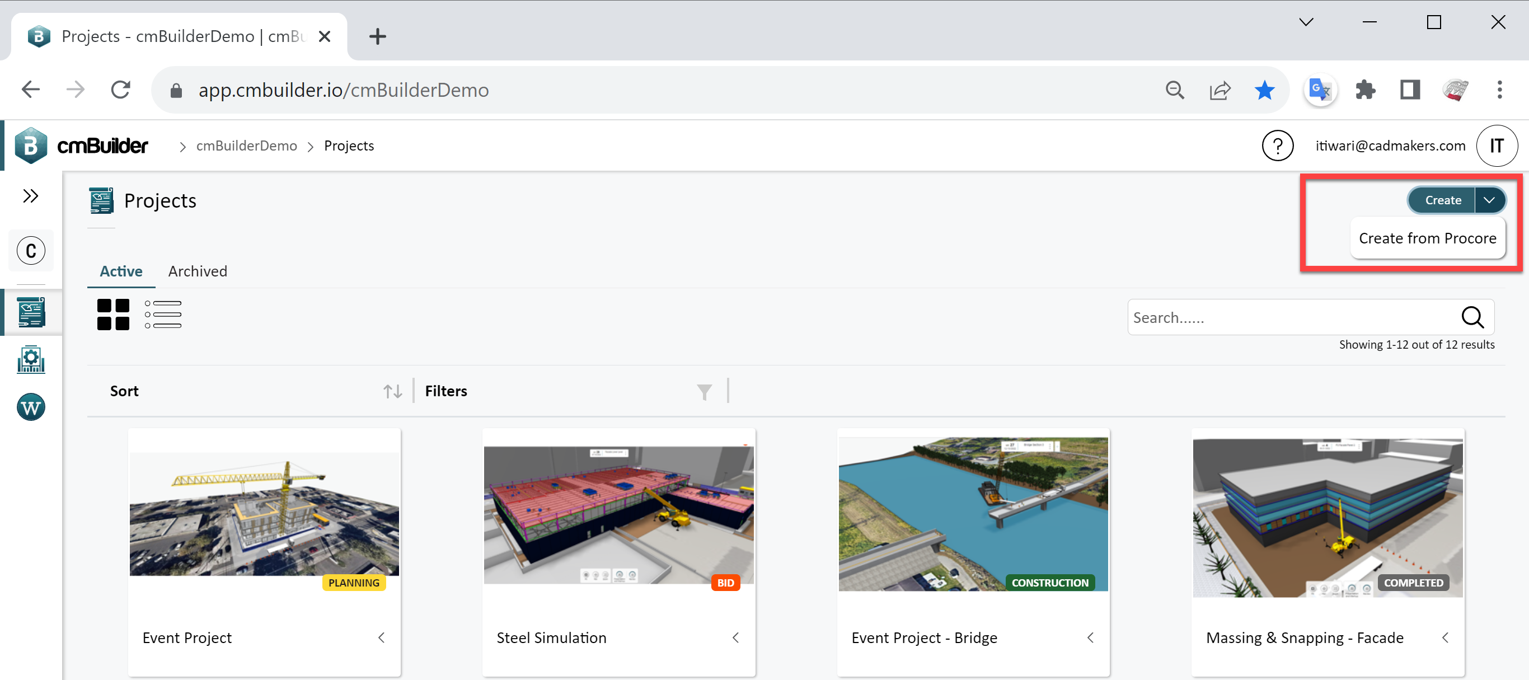Switch to grid view
The height and width of the screenshot is (680, 1529).
click(x=114, y=315)
